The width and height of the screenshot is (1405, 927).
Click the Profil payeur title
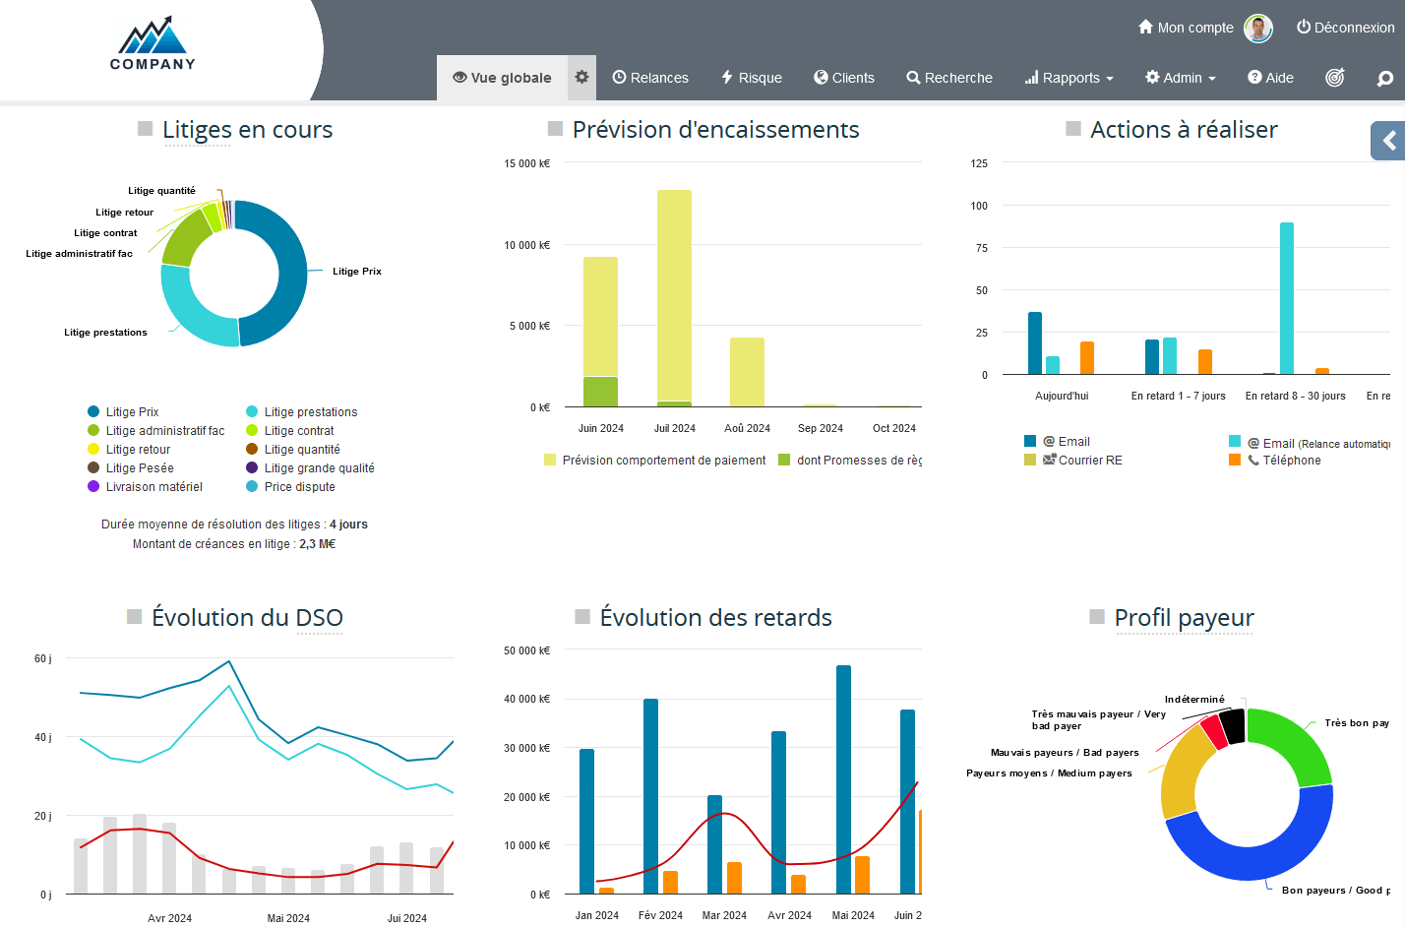point(1184,618)
